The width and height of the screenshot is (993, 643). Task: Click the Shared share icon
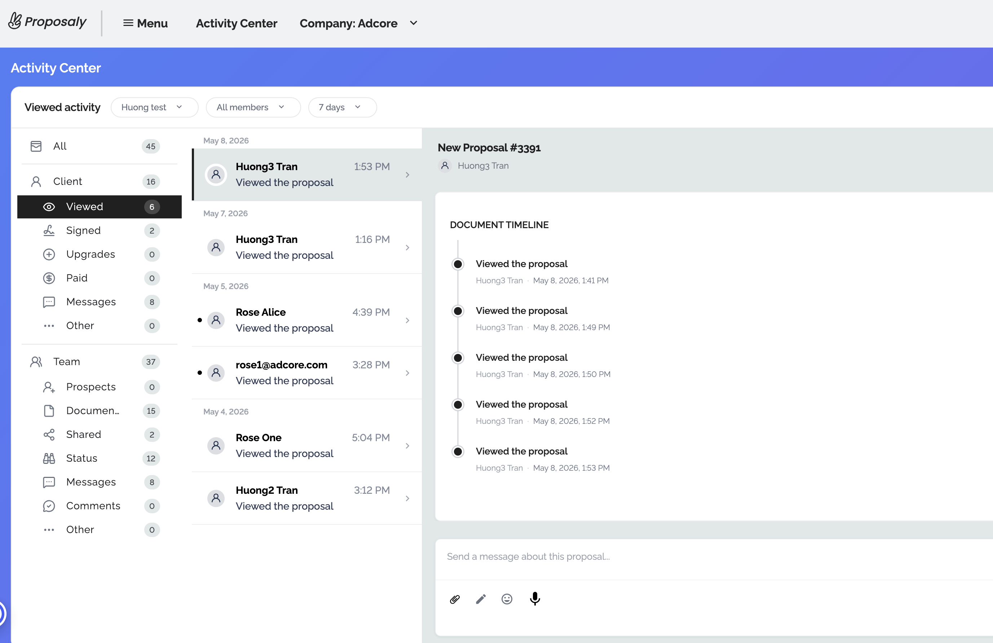click(49, 435)
